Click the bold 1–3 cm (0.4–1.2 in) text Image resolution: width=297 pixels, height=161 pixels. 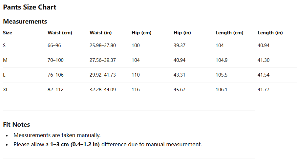click(x=75, y=144)
